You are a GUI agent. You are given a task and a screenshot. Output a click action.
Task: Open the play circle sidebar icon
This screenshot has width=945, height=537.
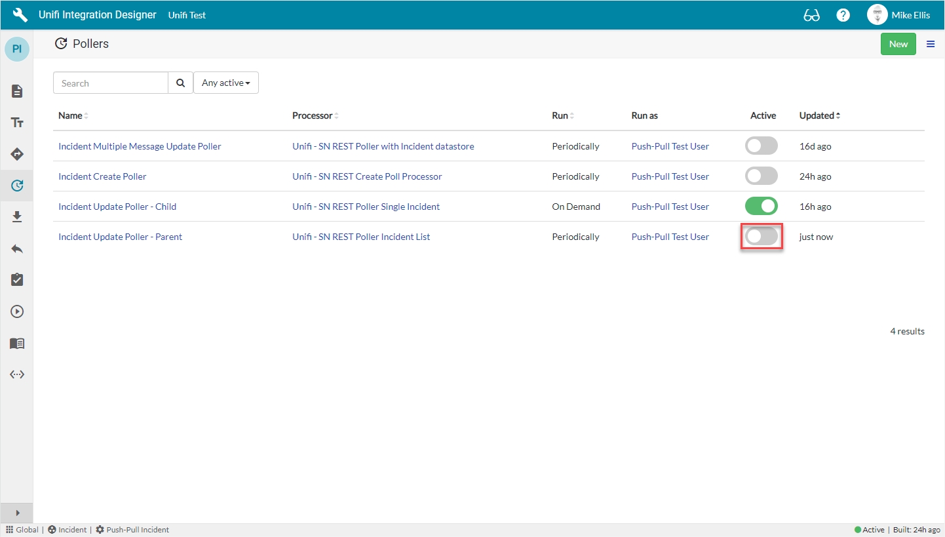17,311
